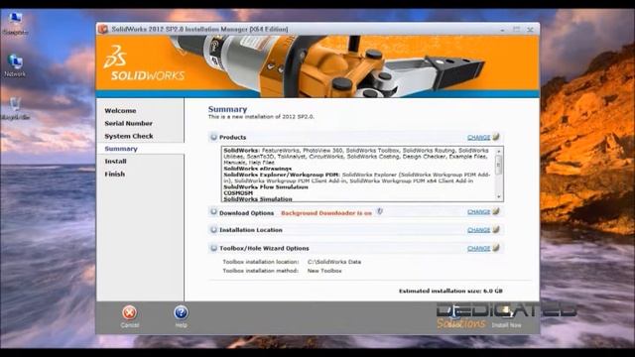
Task: Click the installer title bar app icon
Action: point(103,29)
